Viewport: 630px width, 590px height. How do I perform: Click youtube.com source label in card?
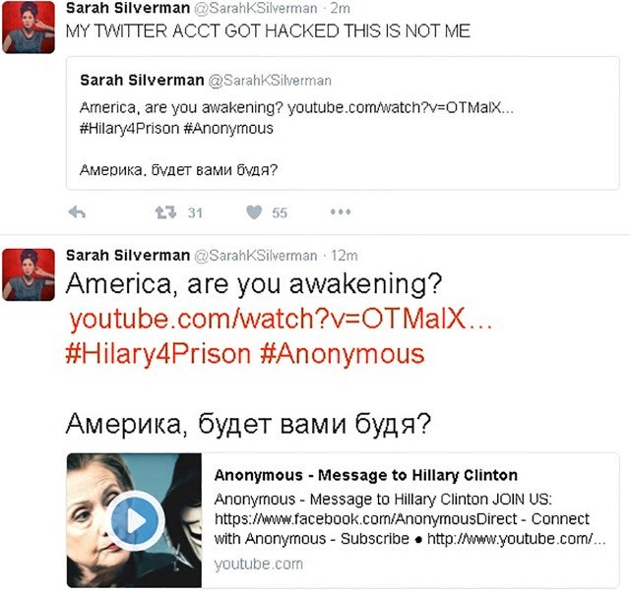[258, 563]
